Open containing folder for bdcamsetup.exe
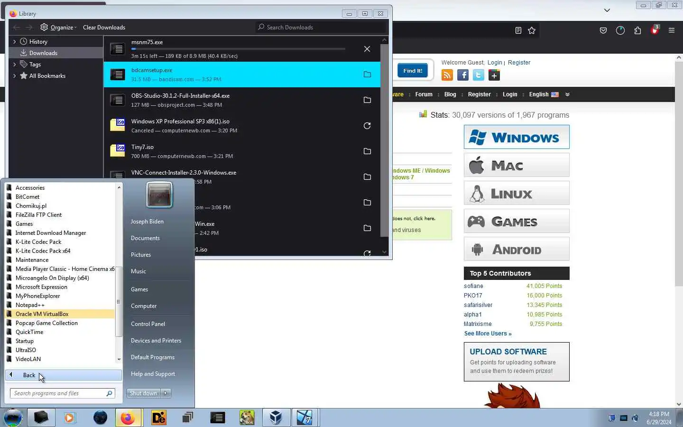Screen dimensions: 683x427 click(367, 74)
